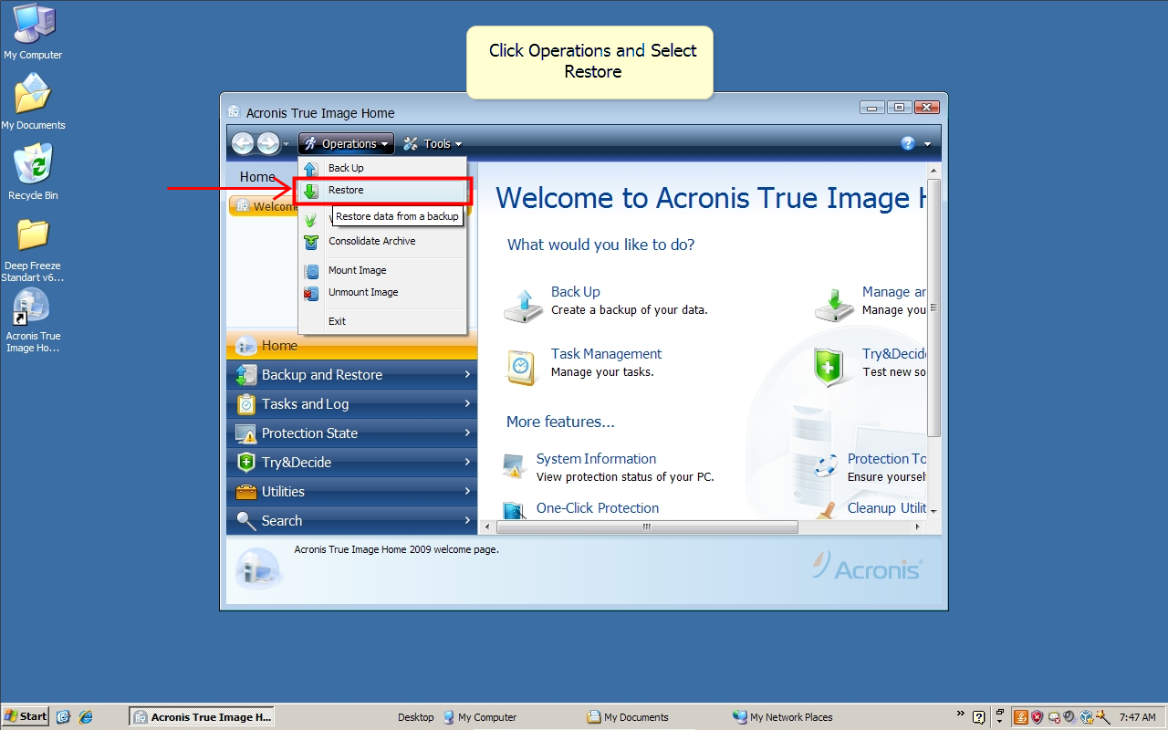Screen dimensions: 1168x730
Task: Click the Back Up blue arrow icon in menu
Action: click(x=311, y=168)
